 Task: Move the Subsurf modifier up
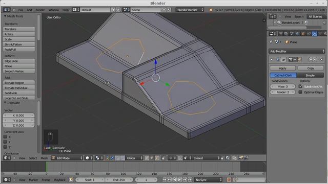[311, 60]
